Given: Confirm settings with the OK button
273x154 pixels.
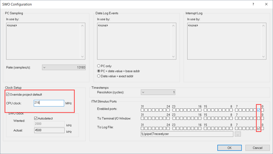Looking at the screenshot, I should [x=230, y=148].
